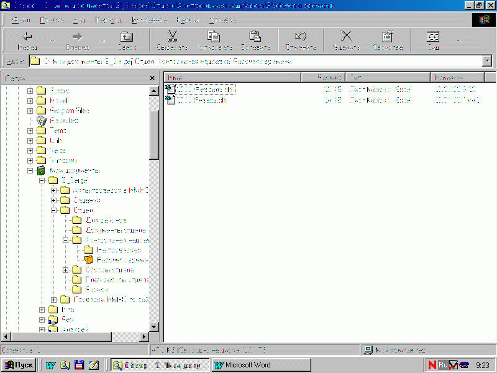Collapse the My Documents tree node

click(x=30, y=170)
